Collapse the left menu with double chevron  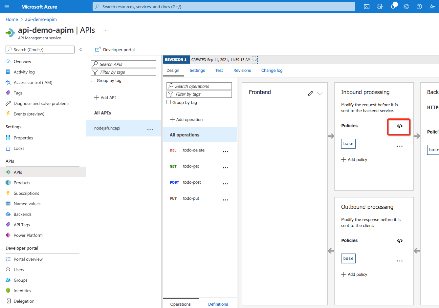click(x=81, y=50)
